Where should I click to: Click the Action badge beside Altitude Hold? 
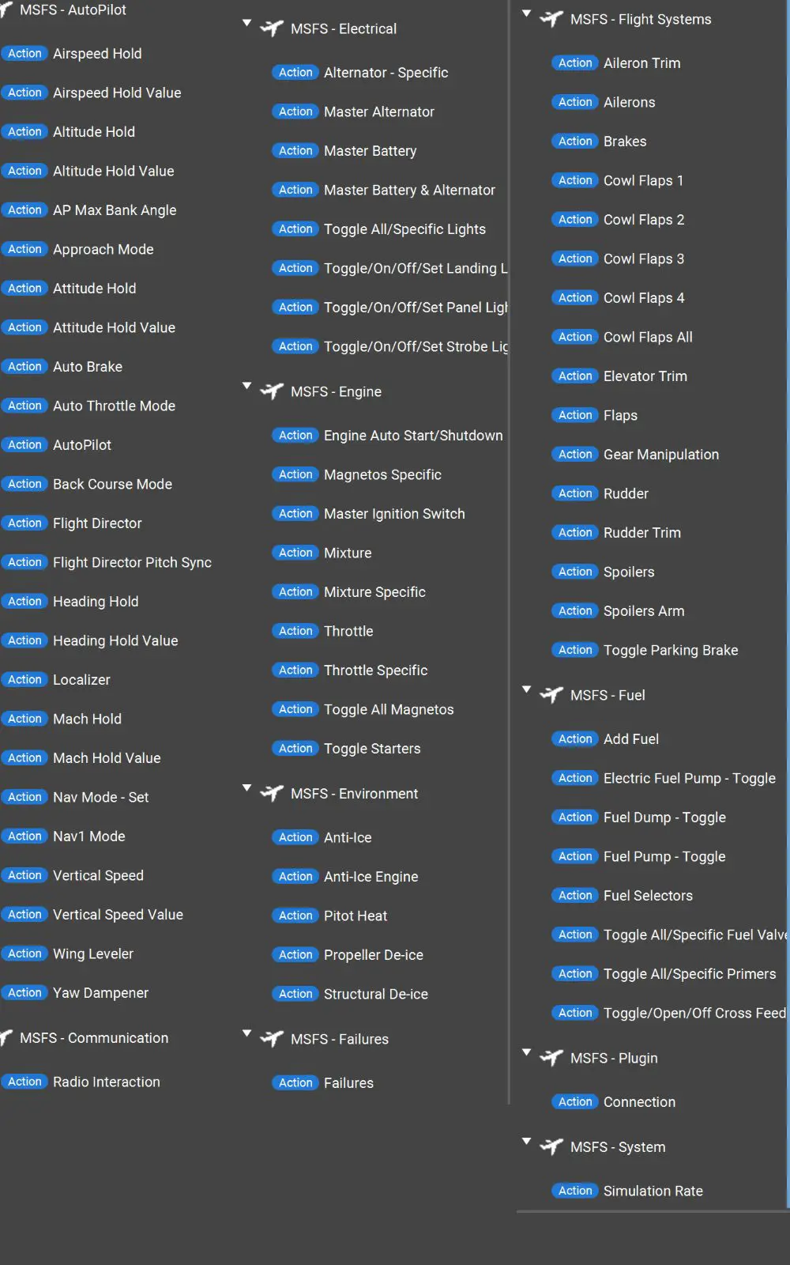click(24, 132)
